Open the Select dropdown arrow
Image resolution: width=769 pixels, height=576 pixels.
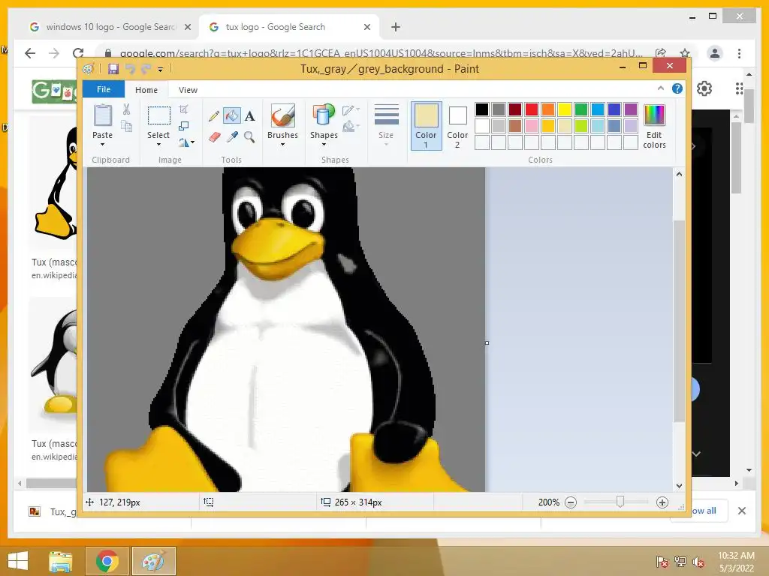[x=158, y=145]
